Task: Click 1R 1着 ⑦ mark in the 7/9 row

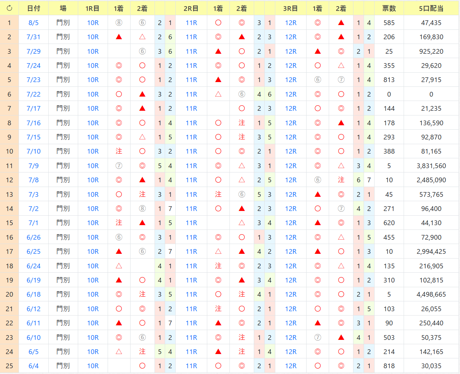Action: pos(119,166)
